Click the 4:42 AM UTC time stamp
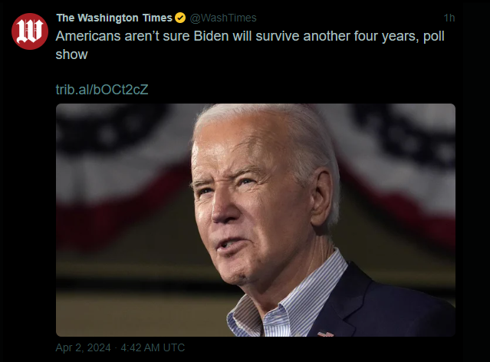 [153, 347]
